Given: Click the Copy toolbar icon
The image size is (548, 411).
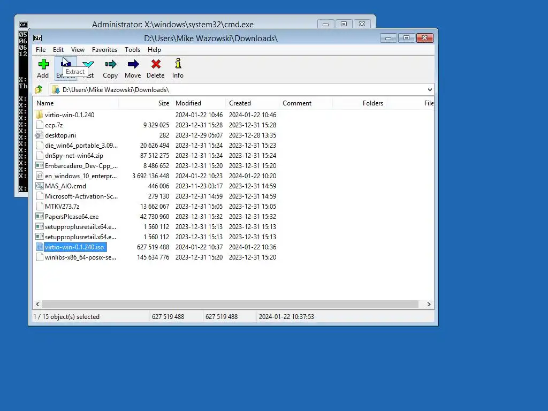Looking at the screenshot, I should [x=110, y=64].
